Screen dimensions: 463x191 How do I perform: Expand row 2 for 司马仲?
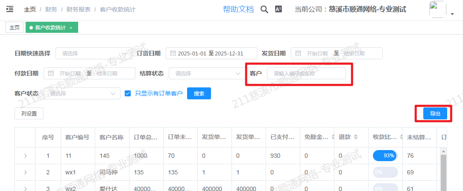[25, 172]
